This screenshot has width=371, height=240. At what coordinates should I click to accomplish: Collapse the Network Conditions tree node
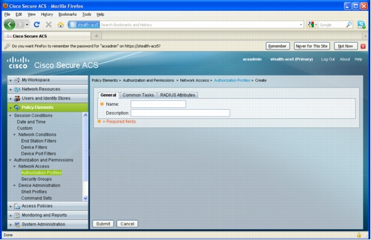coord(14,134)
